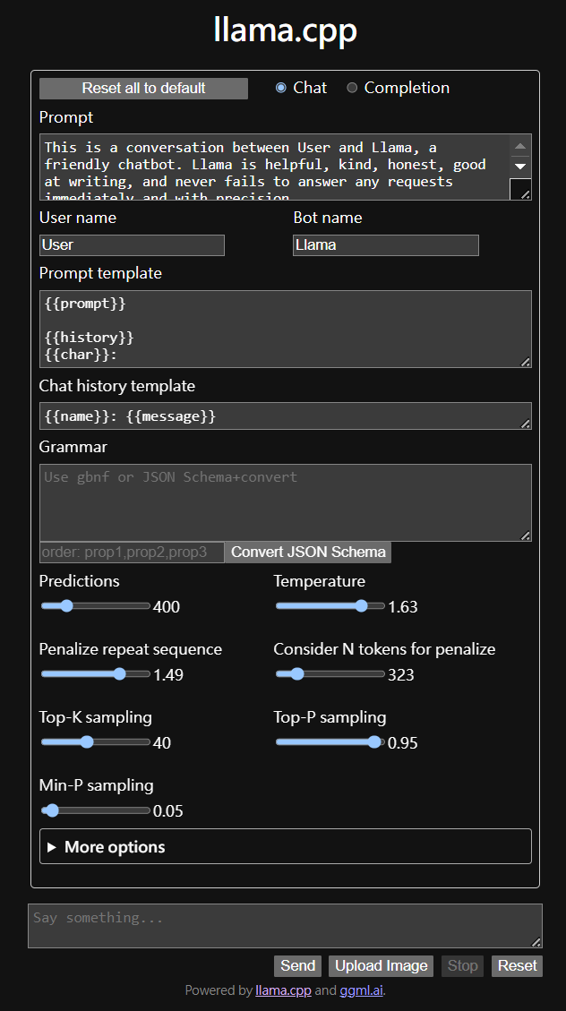This screenshot has width=566, height=1011.
Task: Click the Reset all to default button
Action: [143, 89]
